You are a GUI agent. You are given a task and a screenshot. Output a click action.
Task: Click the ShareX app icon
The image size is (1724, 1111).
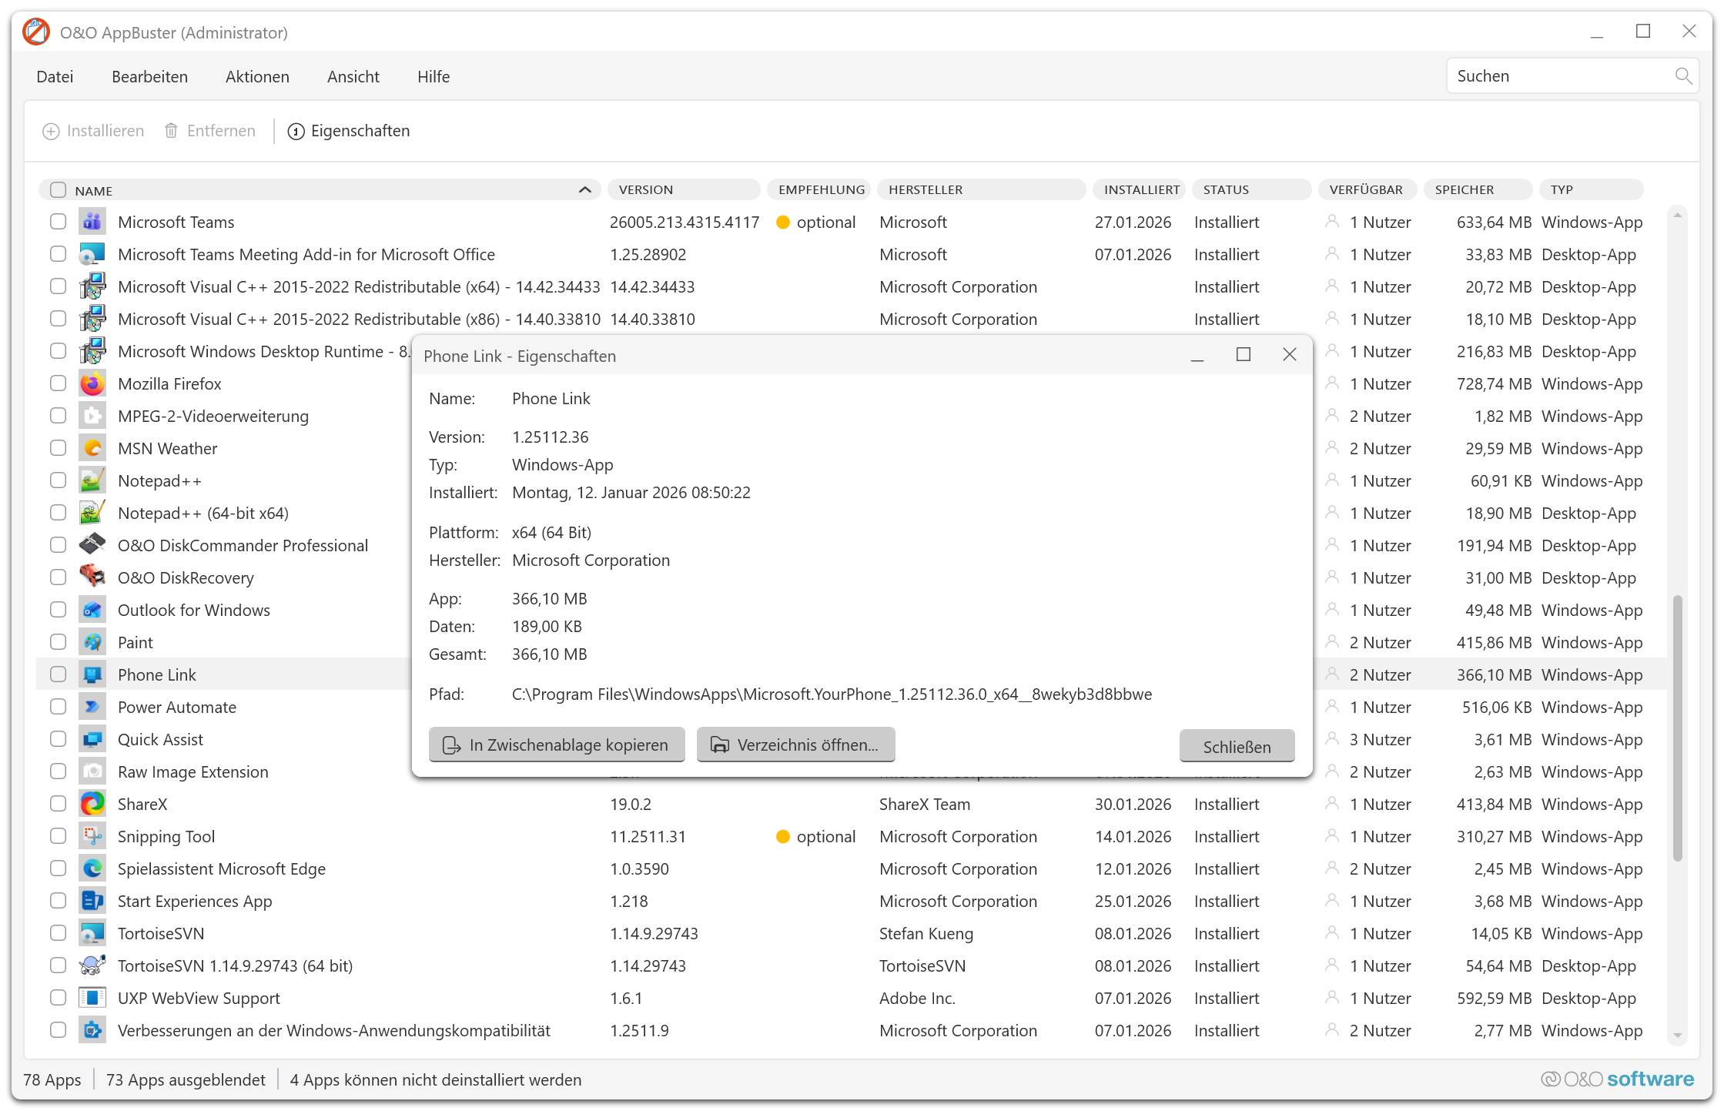tap(92, 804)
